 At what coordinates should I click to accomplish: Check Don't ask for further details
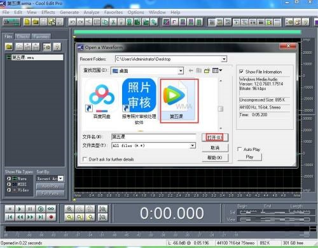point(85,159)
